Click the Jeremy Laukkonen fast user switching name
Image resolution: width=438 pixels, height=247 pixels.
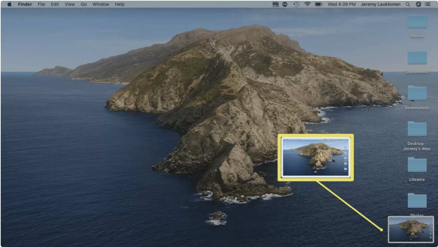tap(381, 4)
